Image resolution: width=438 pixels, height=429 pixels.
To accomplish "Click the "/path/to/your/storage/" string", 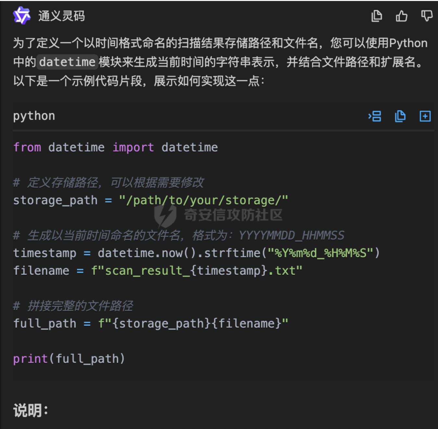I will click(x=203, y=200).
